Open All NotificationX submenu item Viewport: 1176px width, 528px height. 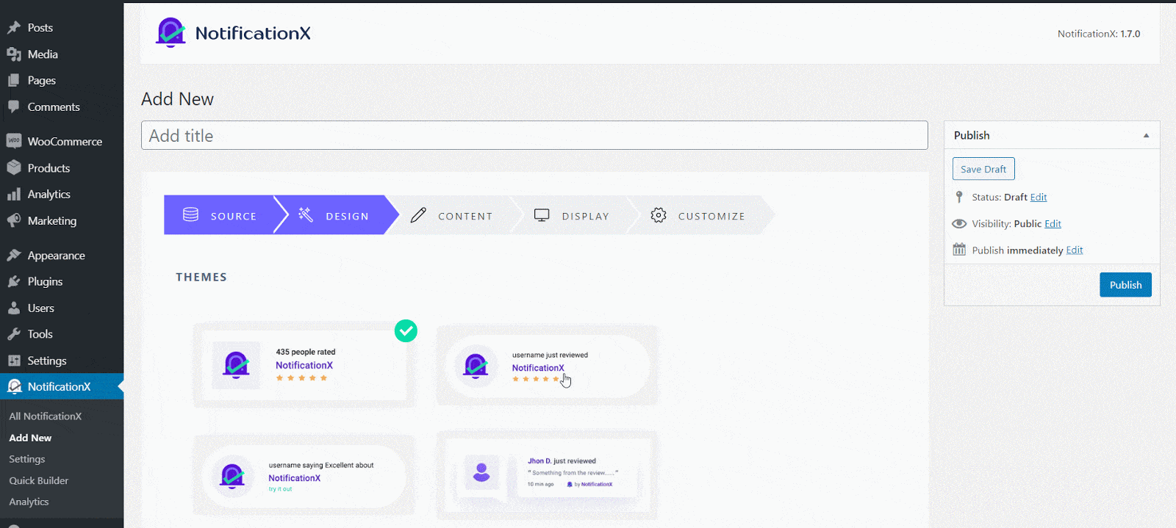tap(46, 416)
